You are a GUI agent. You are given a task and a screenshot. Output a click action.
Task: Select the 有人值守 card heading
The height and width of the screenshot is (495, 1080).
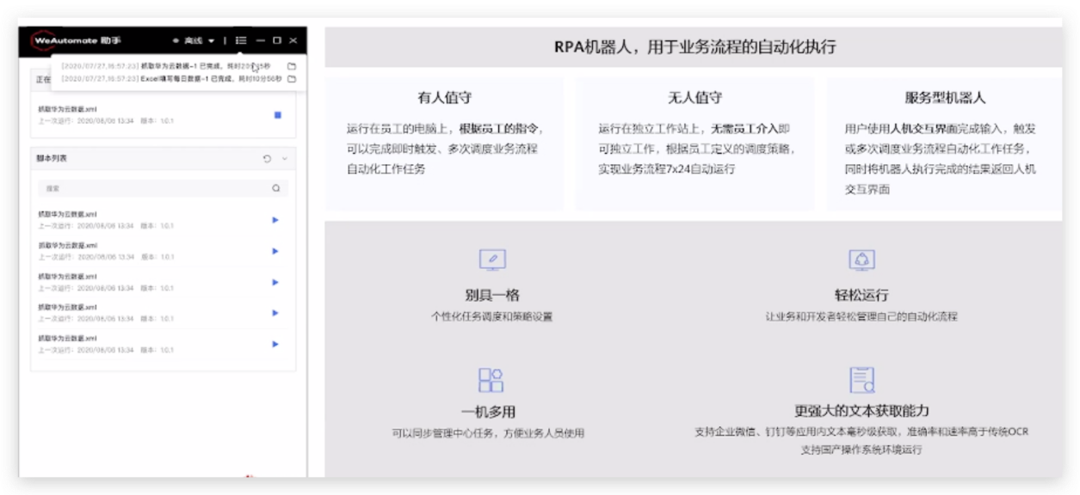[x=444, y=98]
